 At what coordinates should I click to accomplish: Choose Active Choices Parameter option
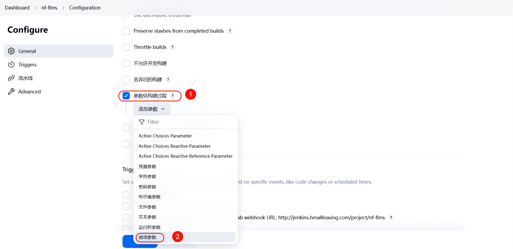165,136
